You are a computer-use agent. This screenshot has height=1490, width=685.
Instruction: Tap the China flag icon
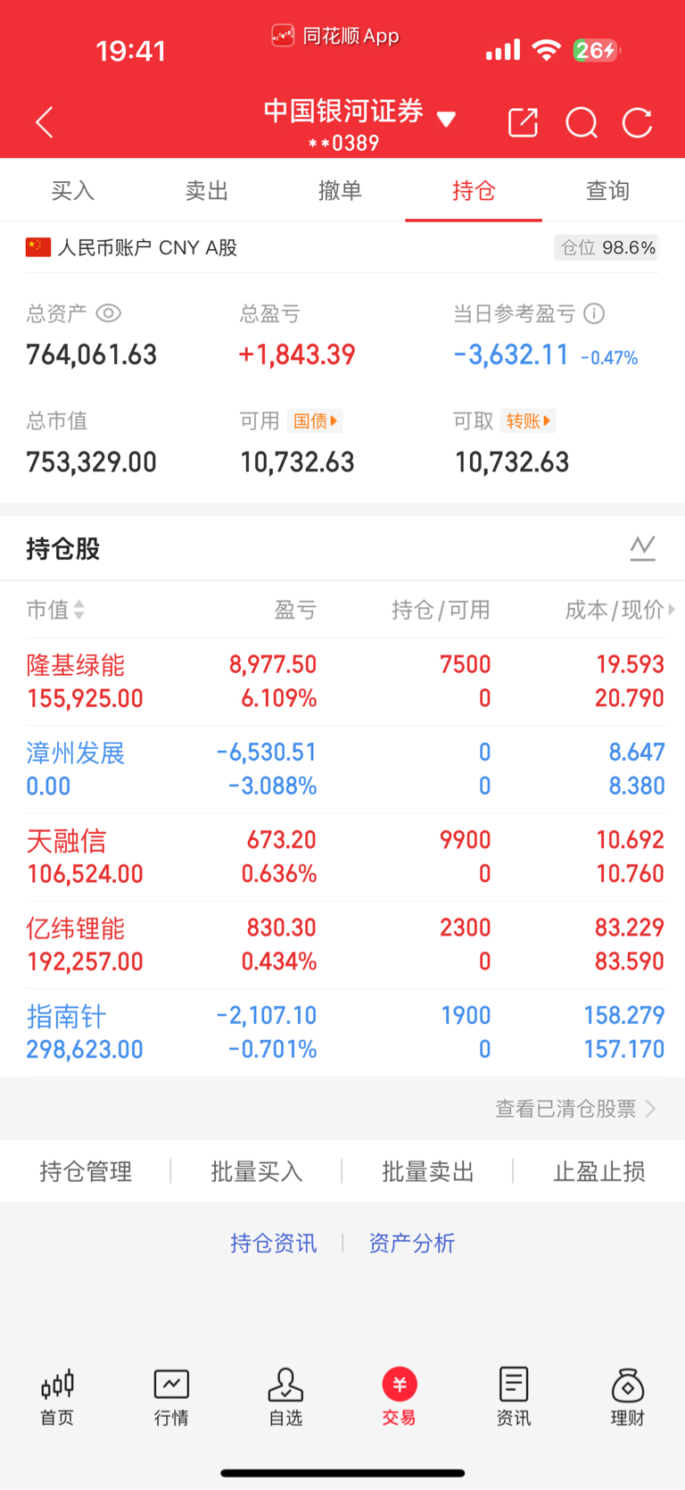(x=38, y=247)
